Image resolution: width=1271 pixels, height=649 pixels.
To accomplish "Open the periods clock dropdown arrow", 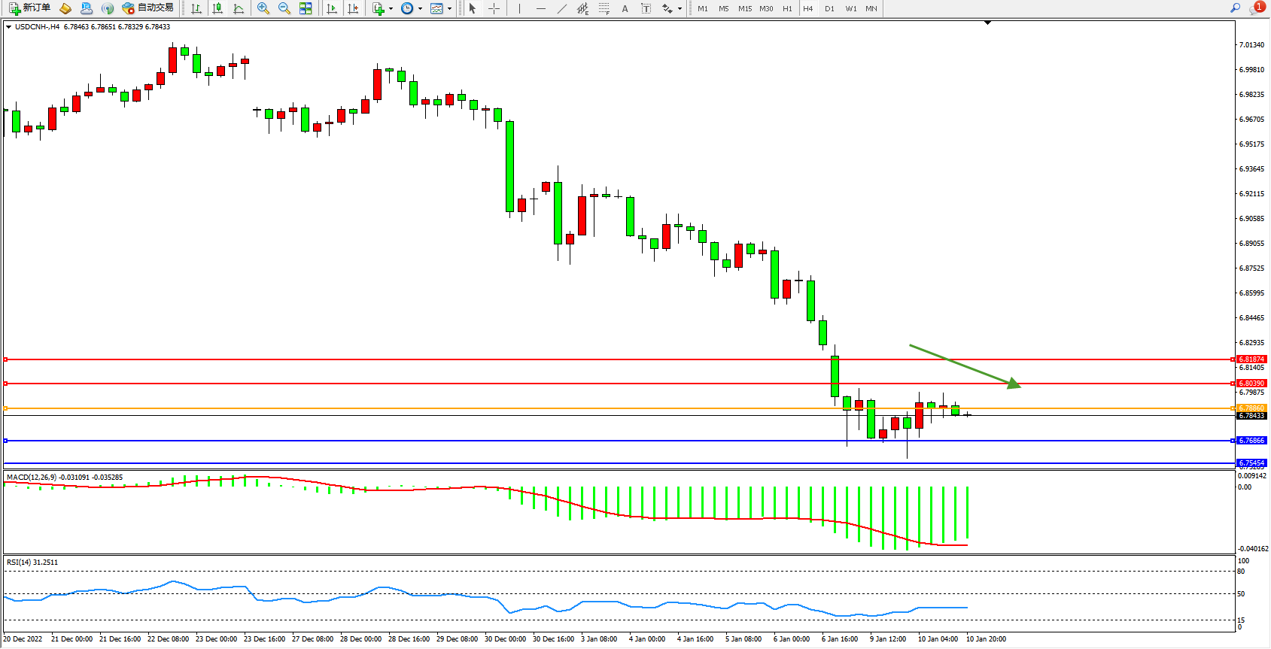I will coord(420,9).
